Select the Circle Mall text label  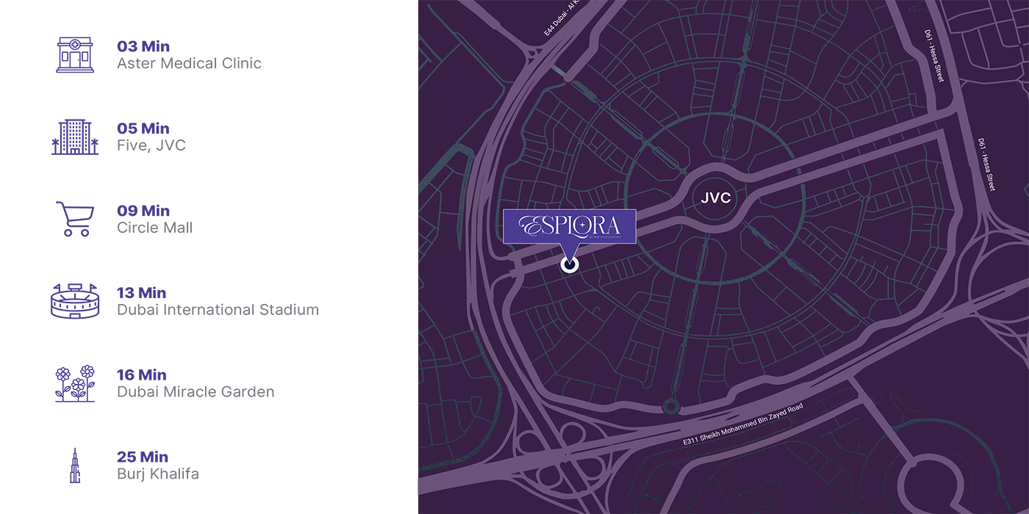155,228
